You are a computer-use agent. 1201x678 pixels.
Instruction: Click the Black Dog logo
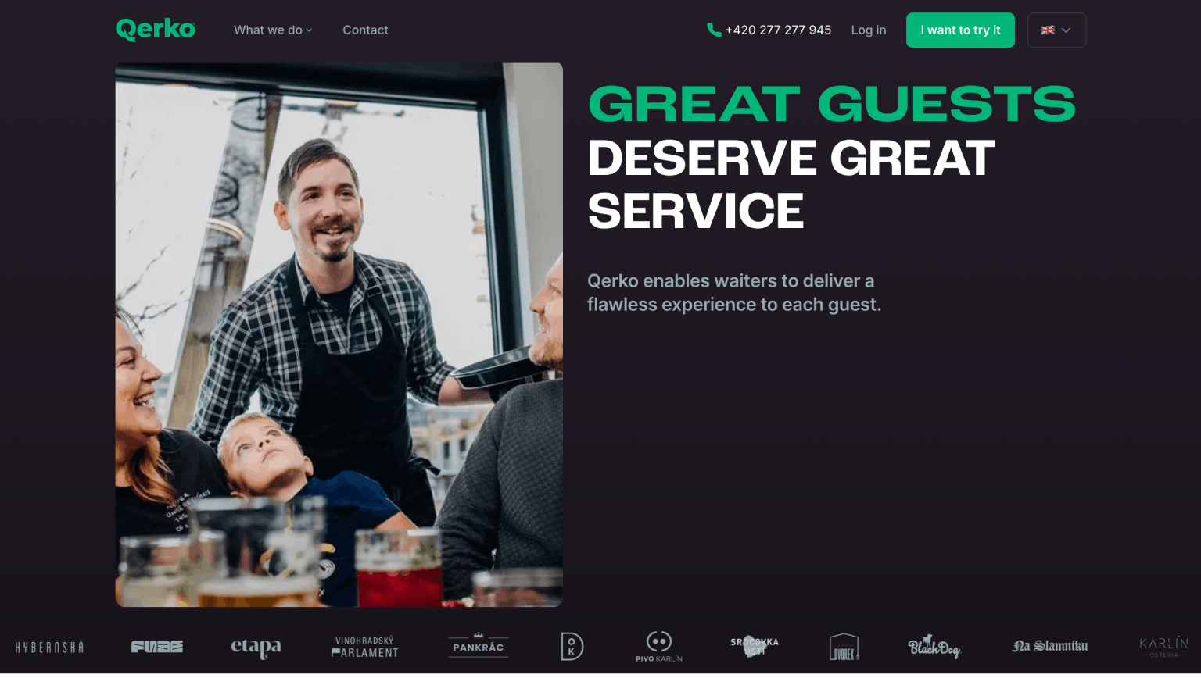[934, 647]
